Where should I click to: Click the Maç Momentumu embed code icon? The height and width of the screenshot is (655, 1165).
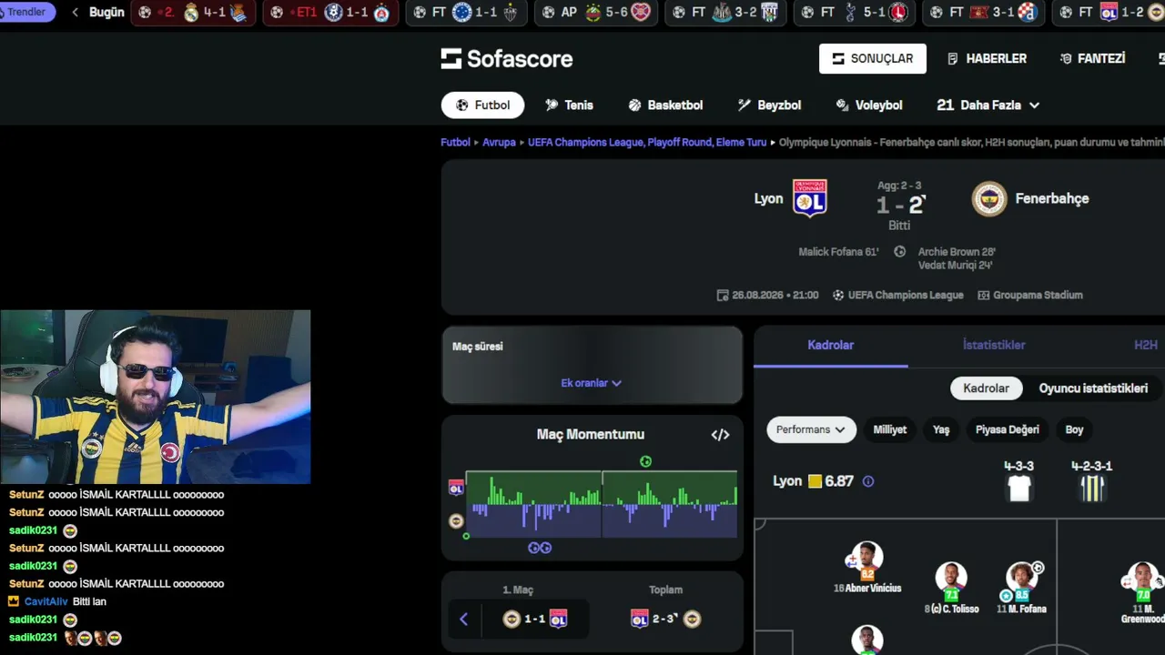point(720,435)
